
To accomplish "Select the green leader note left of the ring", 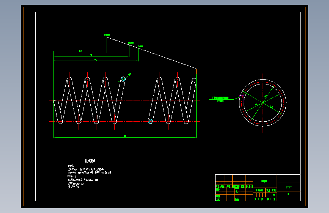I will (x=220, y=99).
